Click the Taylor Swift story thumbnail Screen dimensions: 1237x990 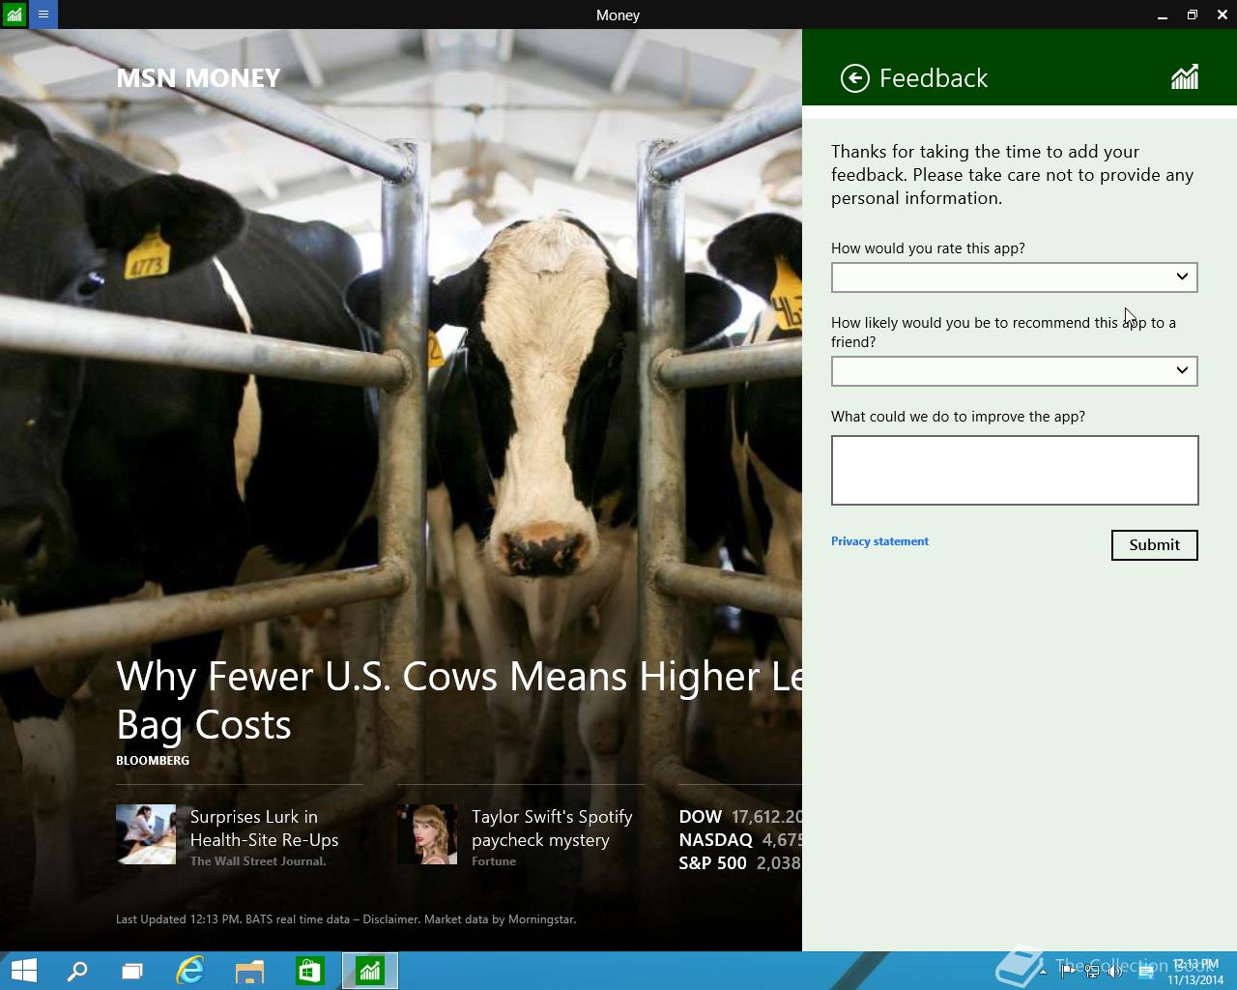[427, 834]
